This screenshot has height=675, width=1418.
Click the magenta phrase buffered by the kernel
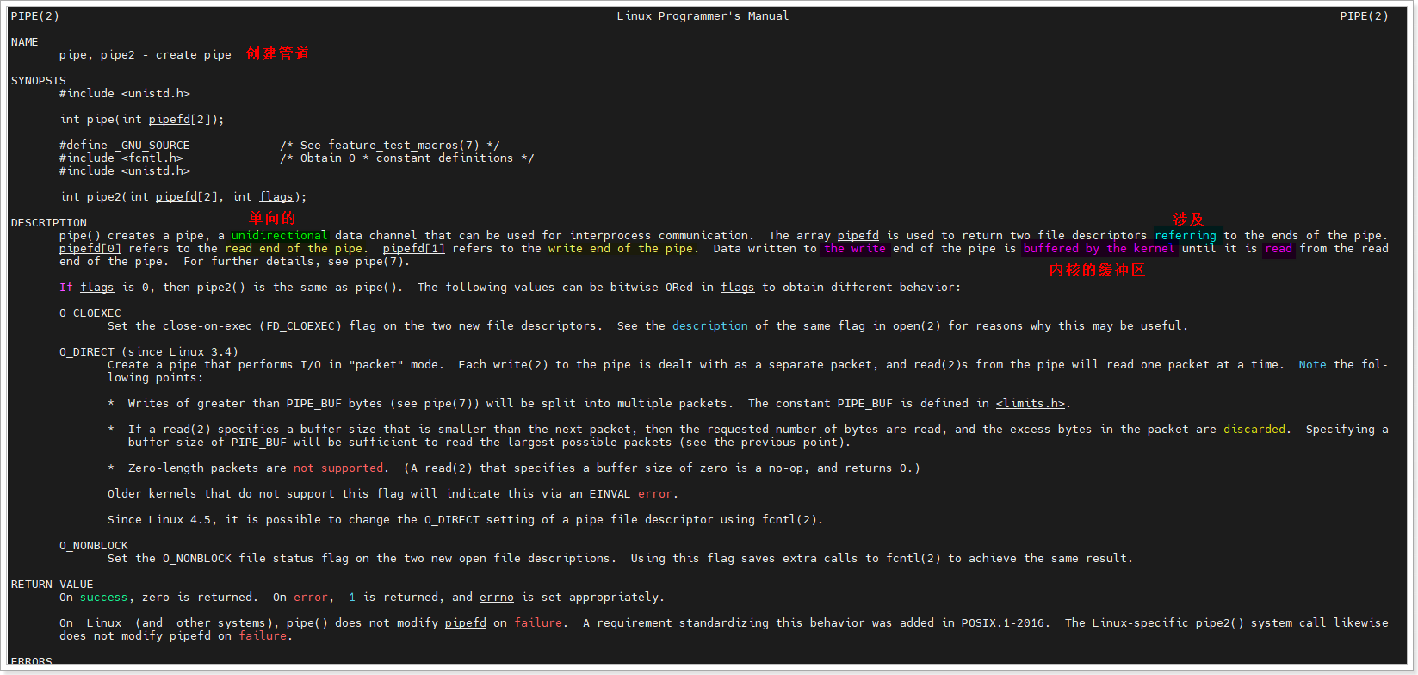coord(1099,249)
